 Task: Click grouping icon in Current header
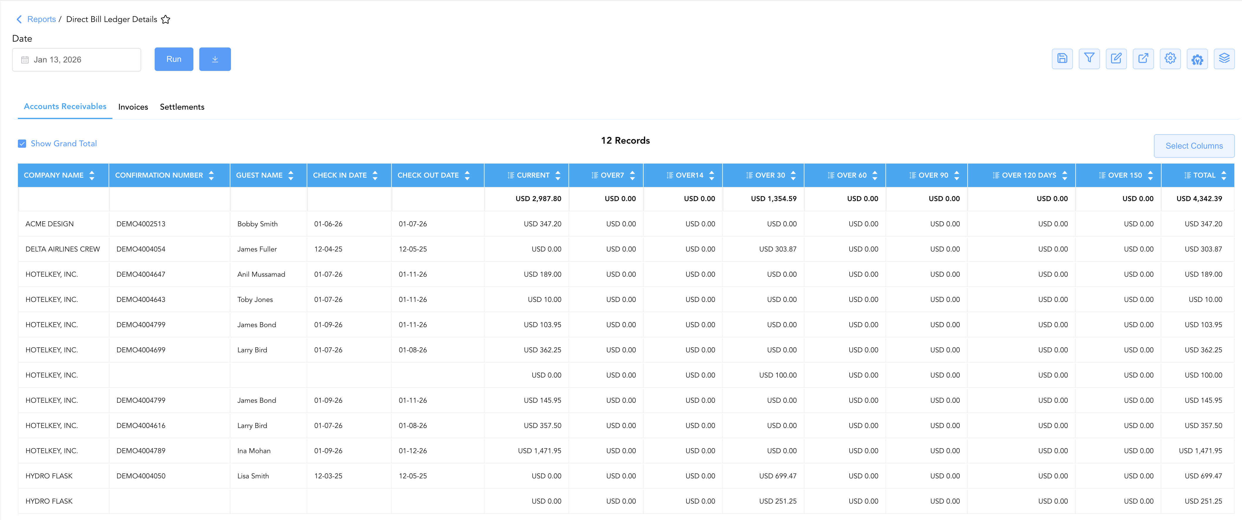[511, 175]
